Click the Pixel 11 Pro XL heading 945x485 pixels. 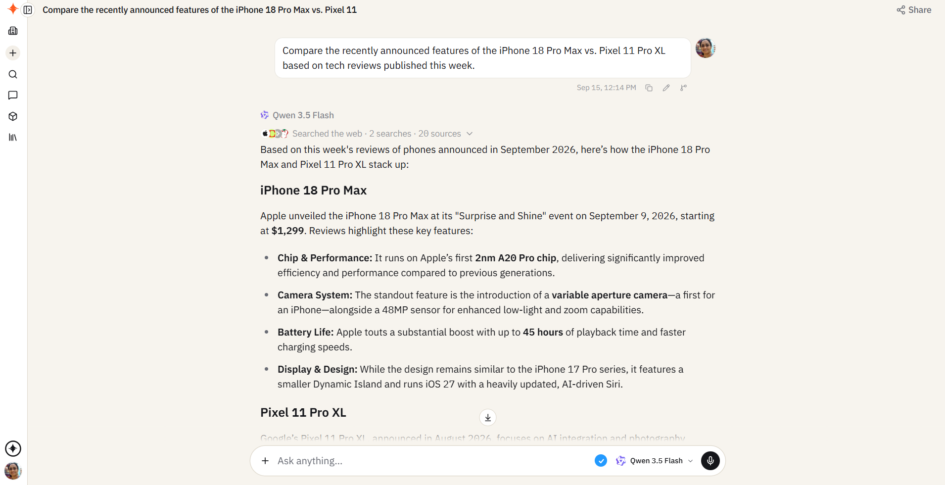pos(303,413)
